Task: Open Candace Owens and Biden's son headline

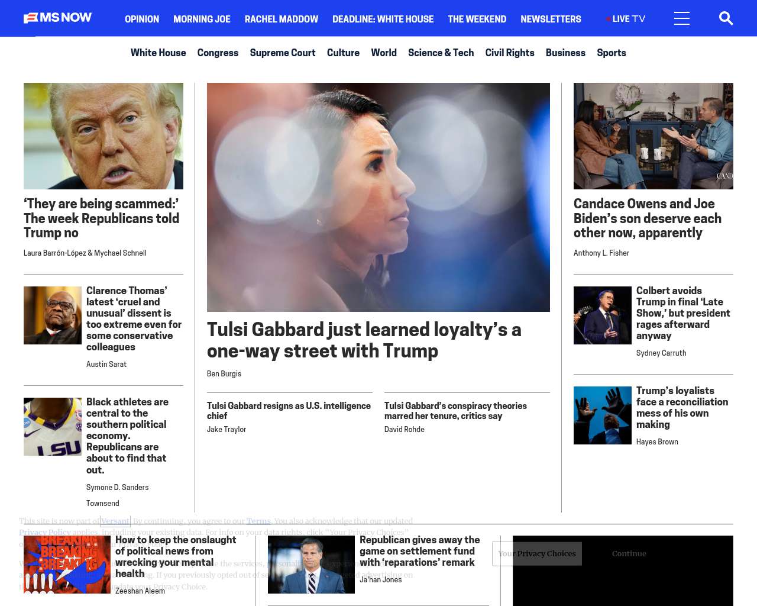Action: click(x=648, y=218)
